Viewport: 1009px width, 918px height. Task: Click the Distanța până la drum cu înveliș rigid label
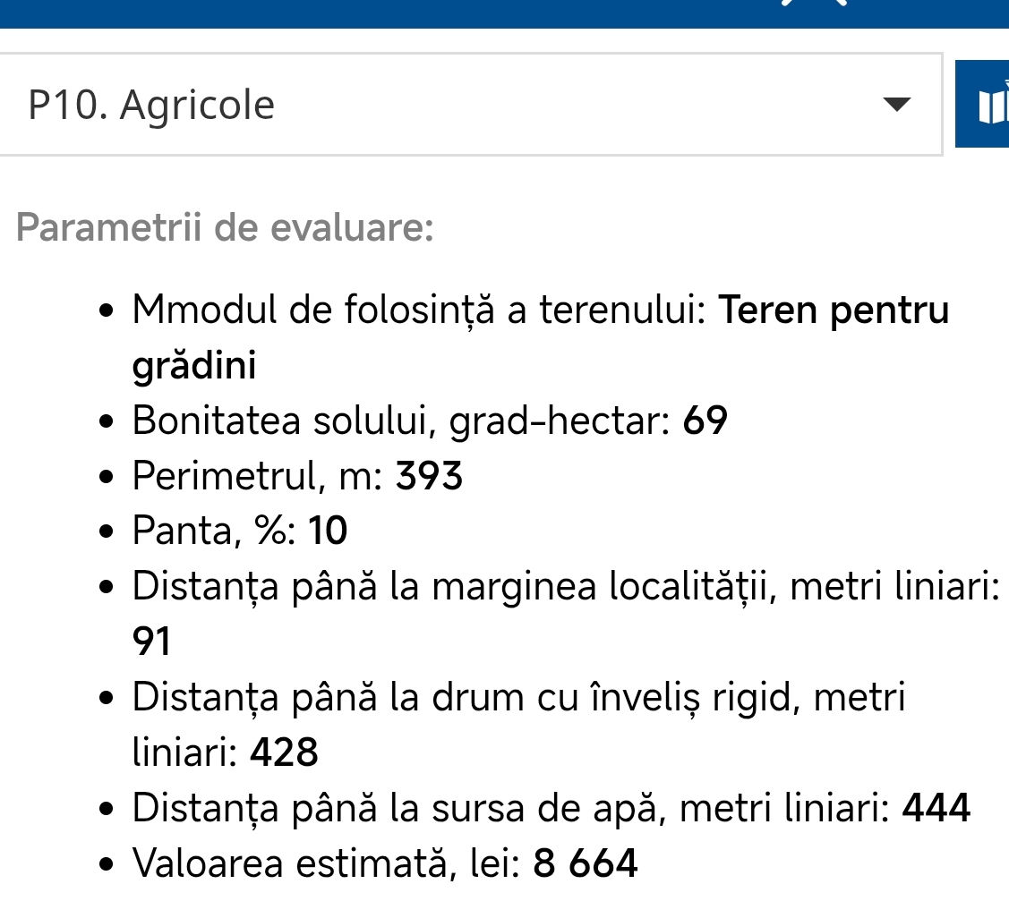518,726
